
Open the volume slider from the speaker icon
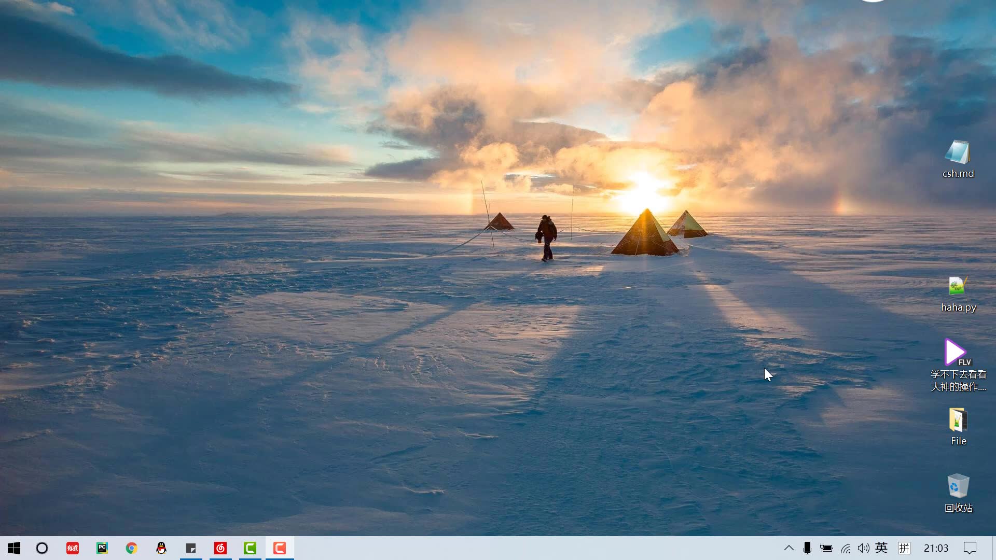pyautogui.click(x=863, y=548)
